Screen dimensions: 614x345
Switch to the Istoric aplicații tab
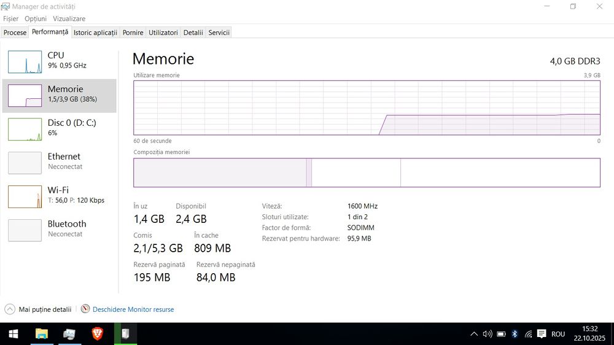[x=95, y=33]
